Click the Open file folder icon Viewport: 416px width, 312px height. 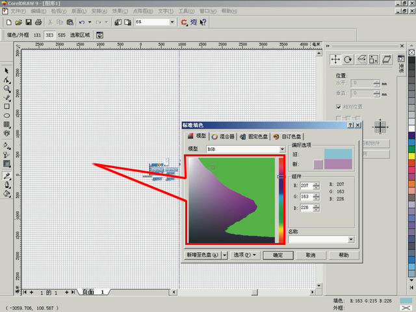click(x=19, y=22)
